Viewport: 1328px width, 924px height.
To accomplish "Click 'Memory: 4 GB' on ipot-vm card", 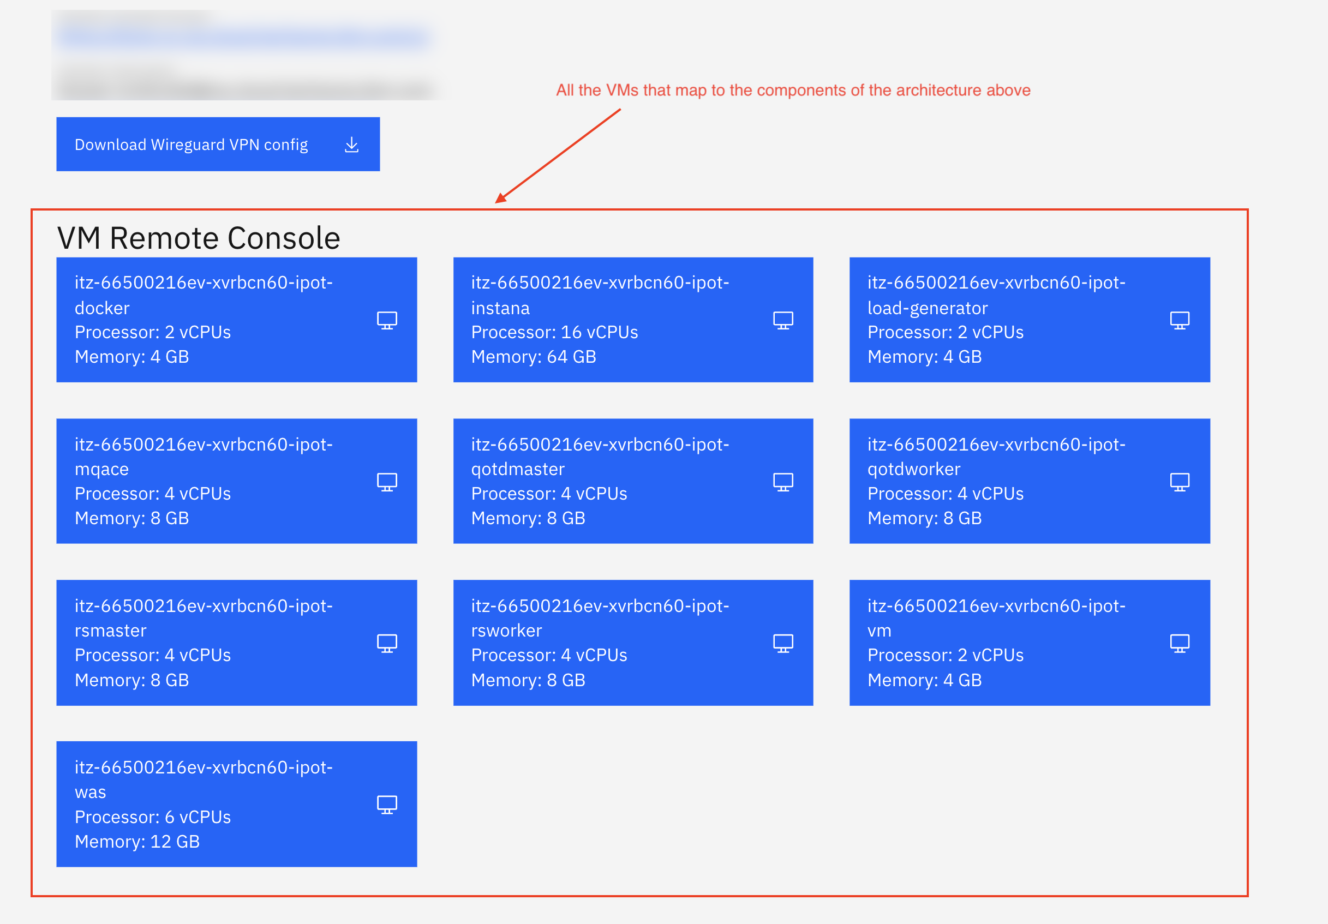I will (x=924, y=680).
